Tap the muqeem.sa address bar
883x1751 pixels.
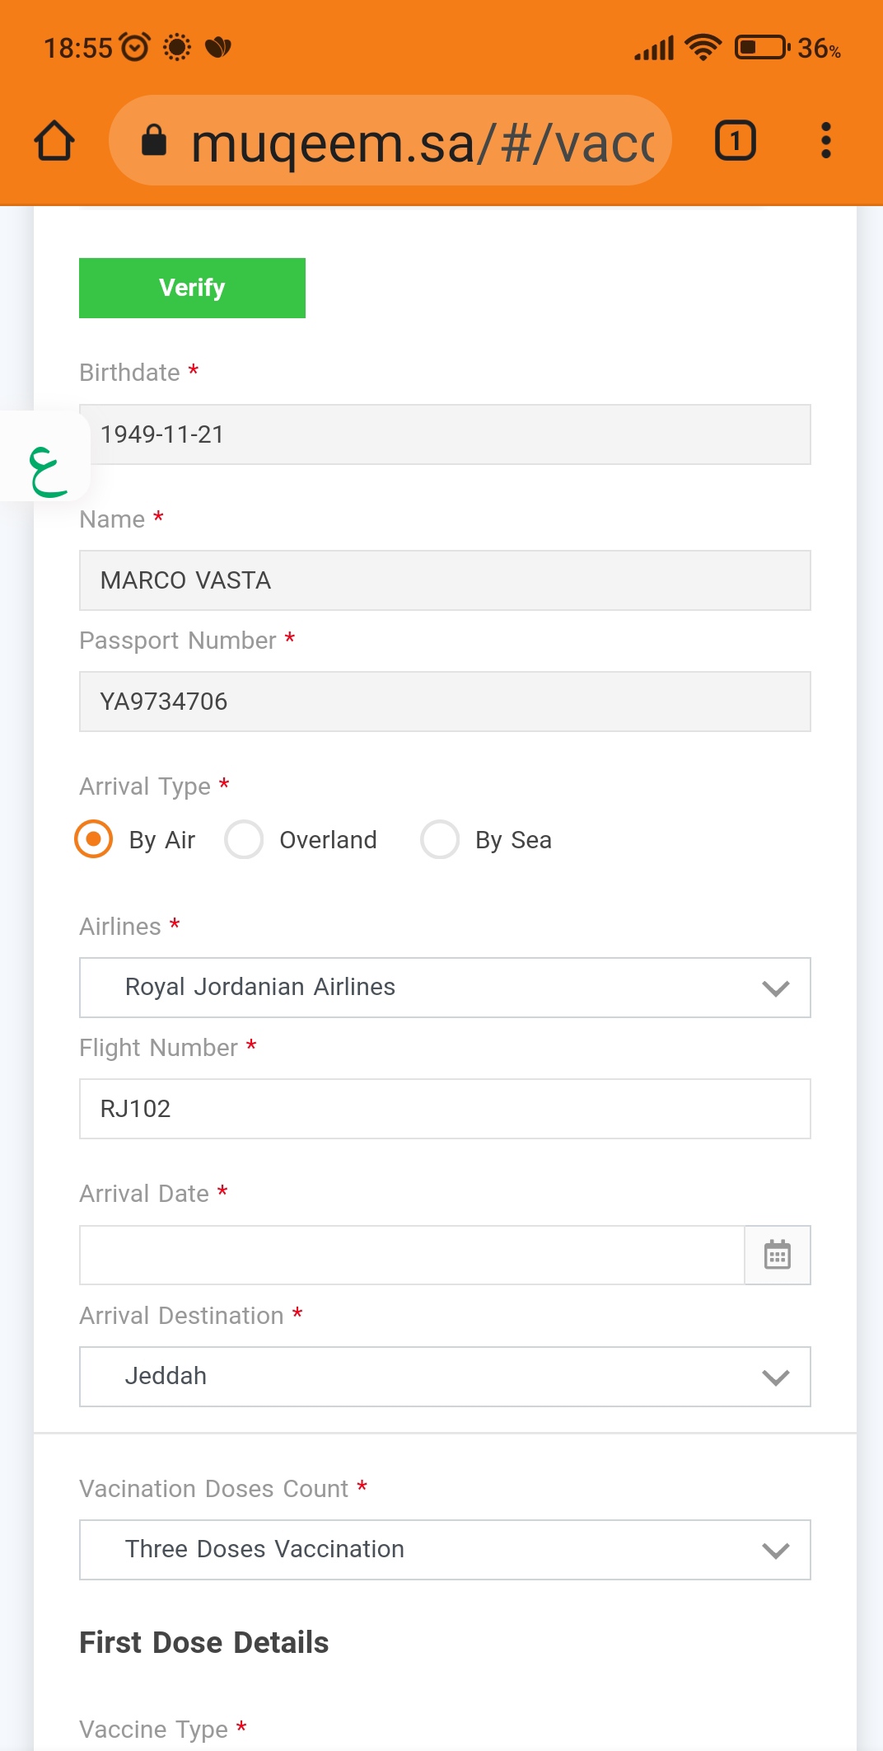click(x=390, y=140)
